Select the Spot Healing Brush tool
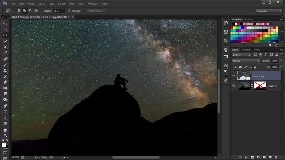The image size is (285, 160). pyautogui.click(x=5, y=59)
